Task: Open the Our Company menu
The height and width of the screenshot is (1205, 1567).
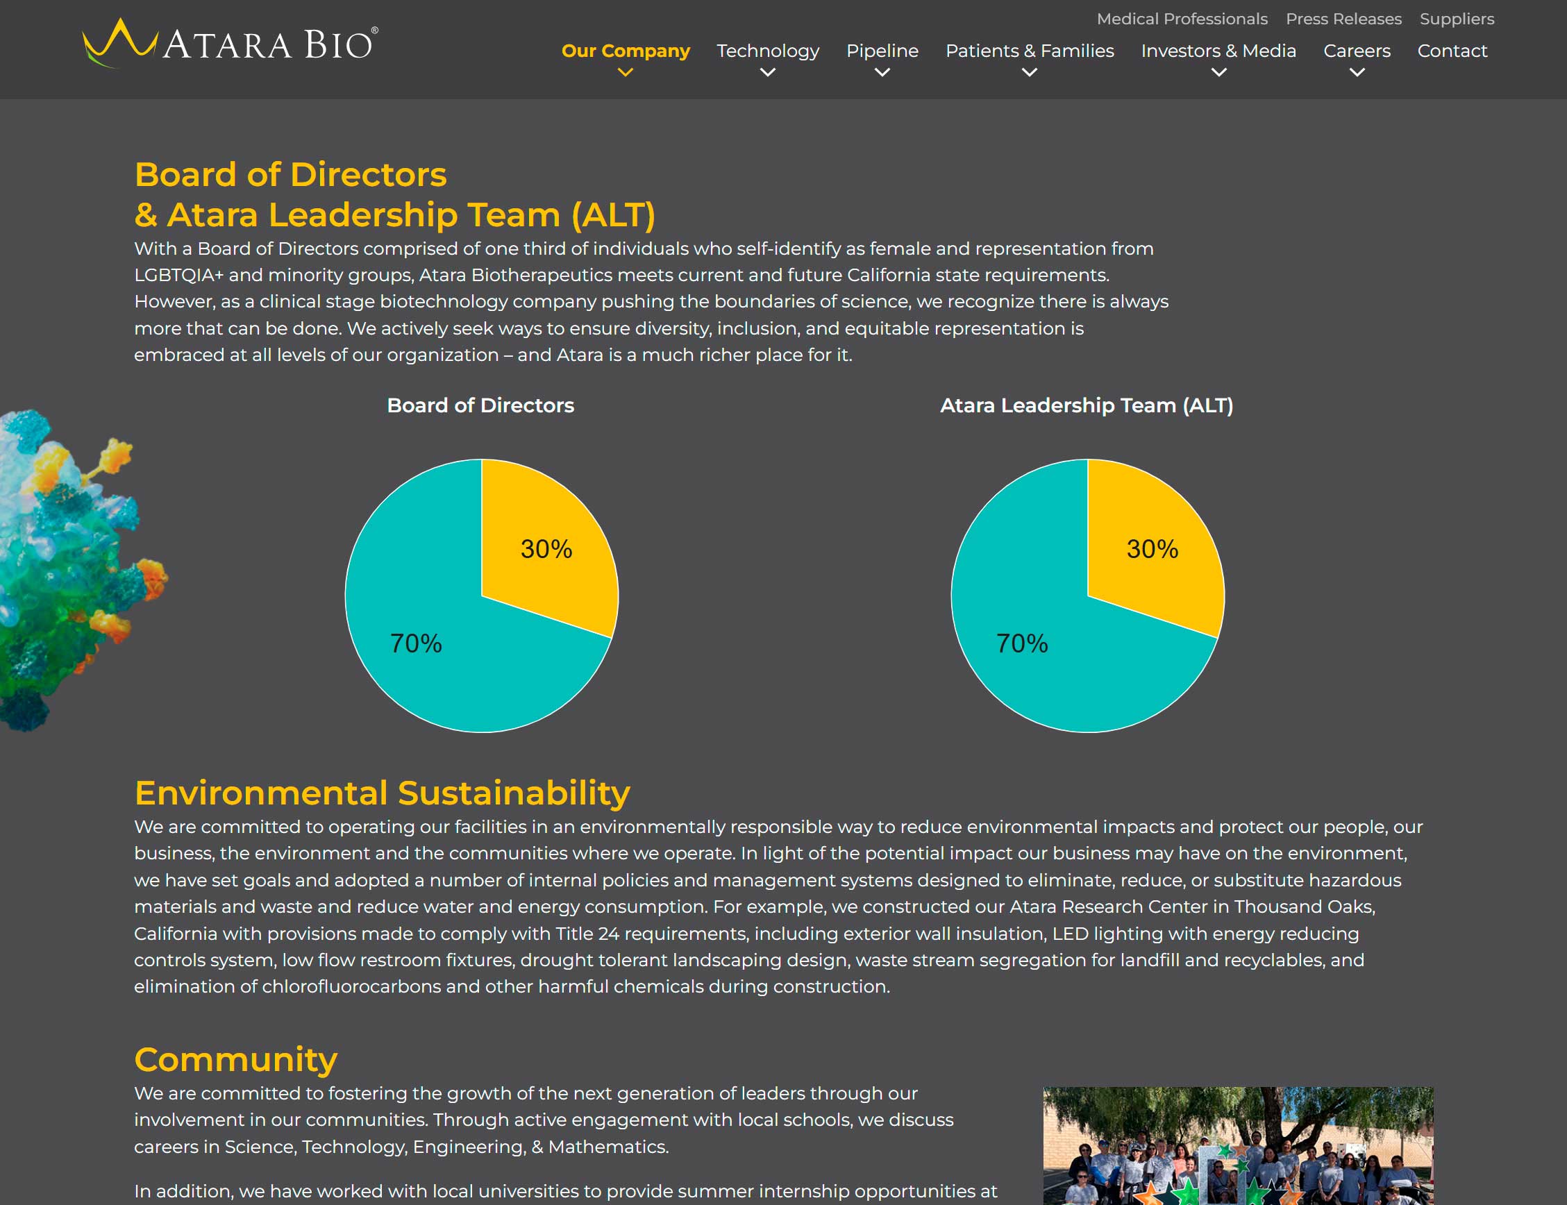Action: pyautogui.click(x=625, y=51)
